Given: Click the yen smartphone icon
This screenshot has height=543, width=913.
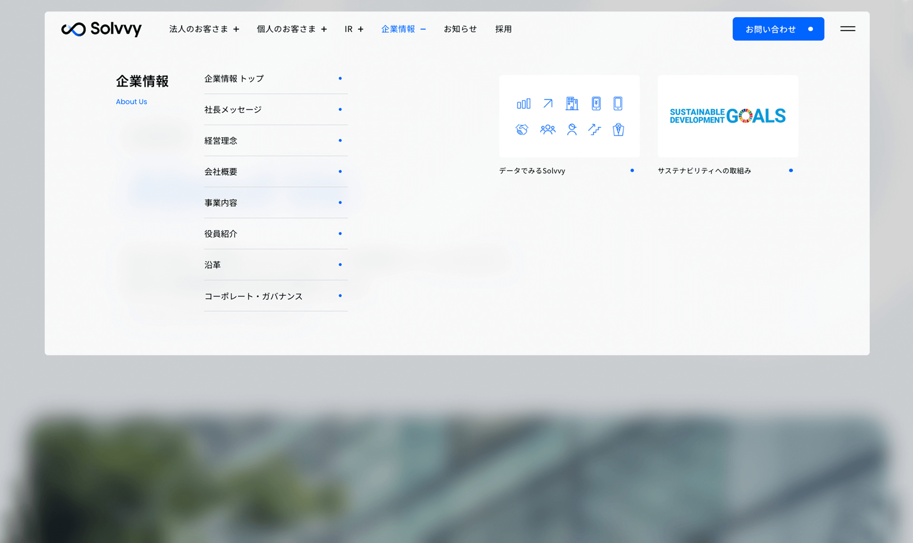Looking at the screenshot, I should 596,103.
